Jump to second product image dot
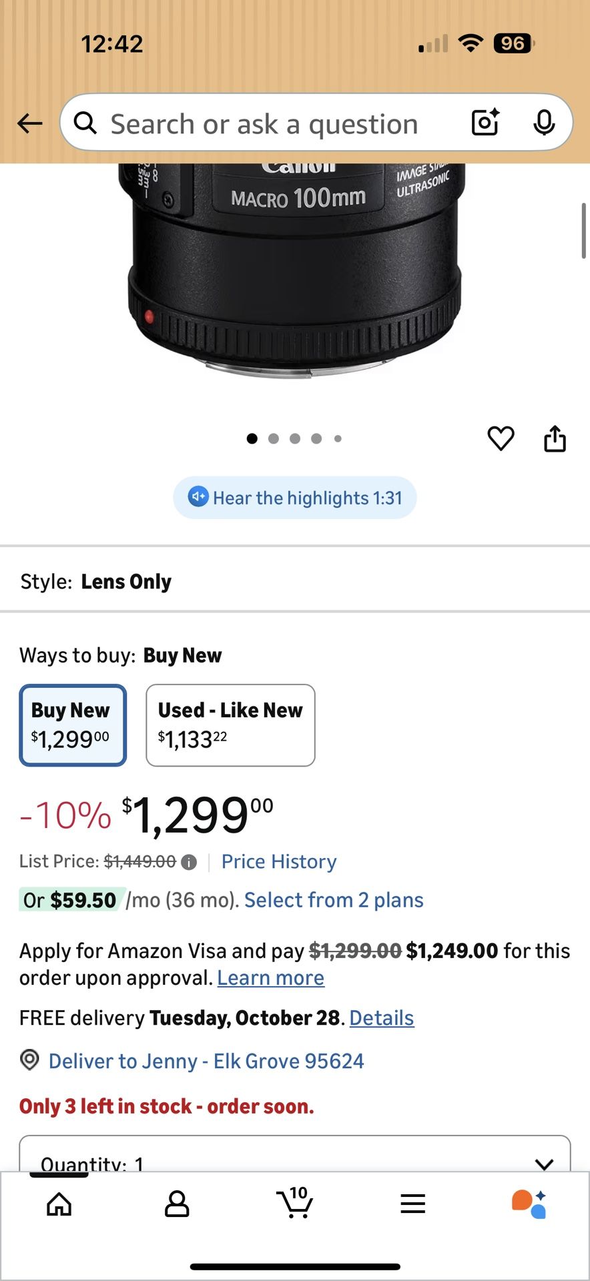The height and width of the screenshot is (1281, 590). coord(274,438)
